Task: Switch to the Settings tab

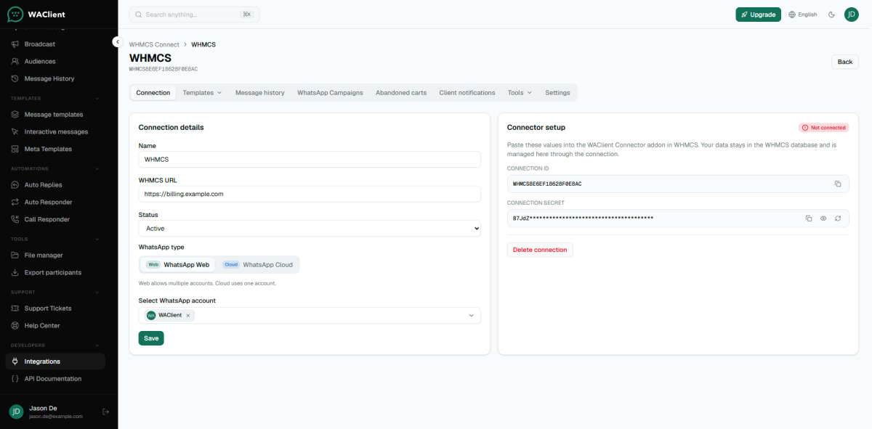Action: point(558,93)
